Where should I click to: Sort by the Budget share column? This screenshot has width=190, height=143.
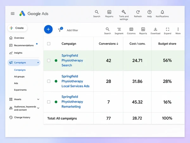click(x=167, y=44)
